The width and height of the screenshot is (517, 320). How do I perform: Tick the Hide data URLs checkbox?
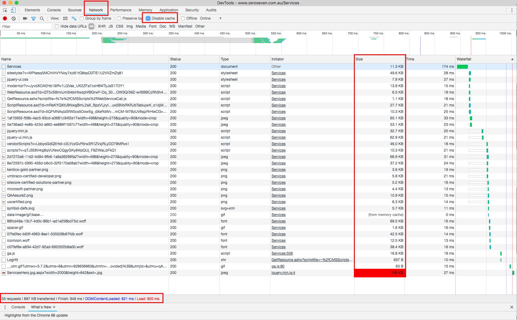point(57,26)
